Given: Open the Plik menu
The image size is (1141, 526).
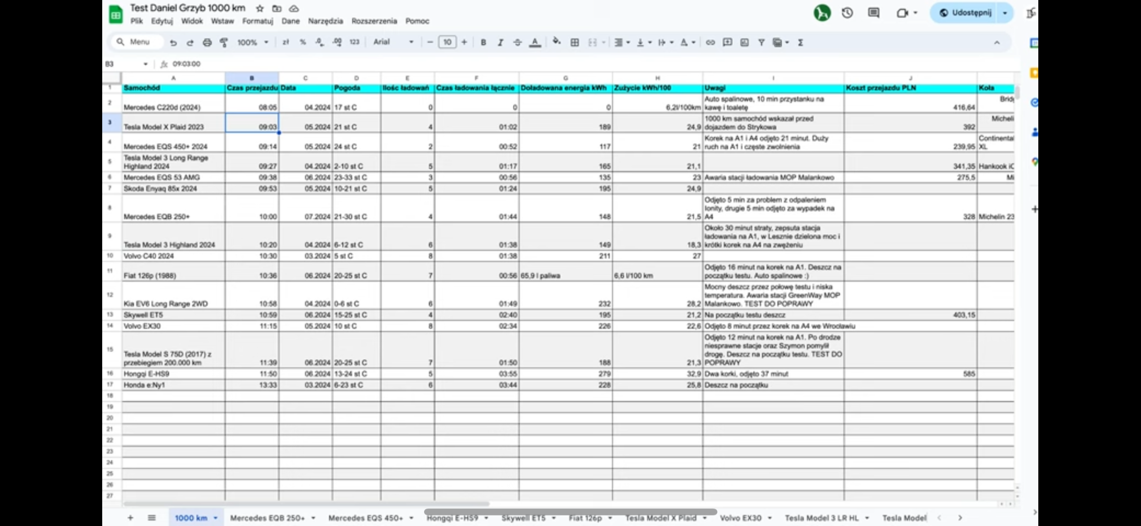Looking at the screenshot, I should (136, 21).
